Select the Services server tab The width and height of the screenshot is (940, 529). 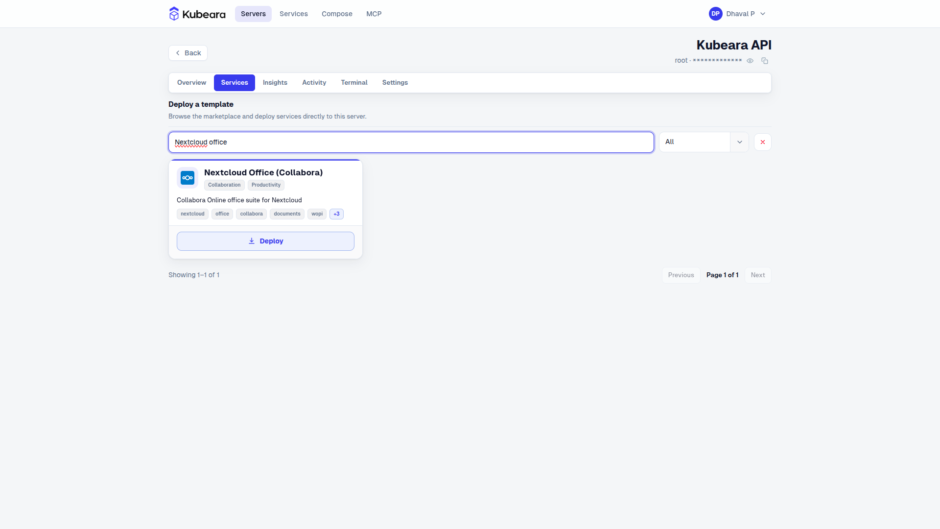tap(235, 82)
